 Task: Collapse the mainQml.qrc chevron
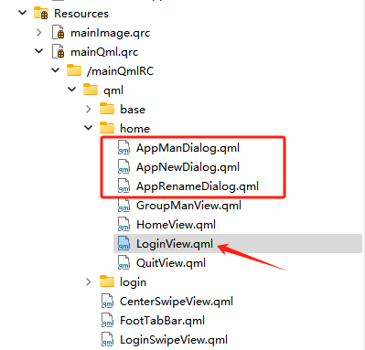(39, 51)
